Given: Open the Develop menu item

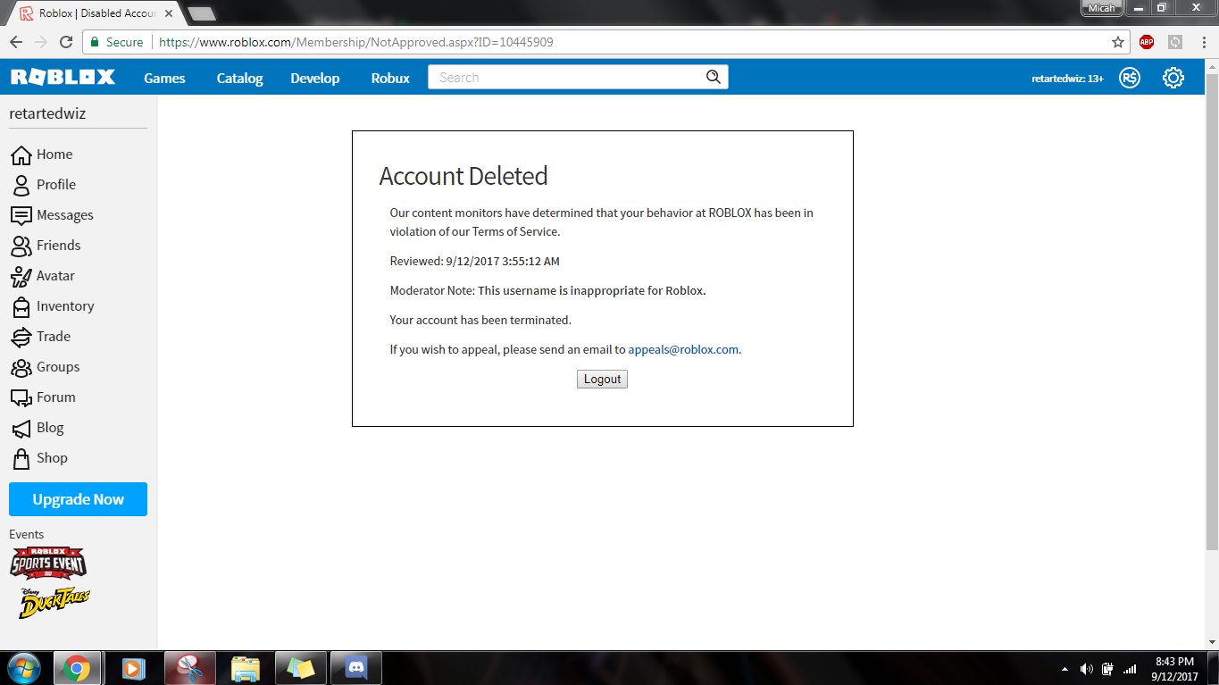Looking at the screenshot, I should click(x=315, y=78).
